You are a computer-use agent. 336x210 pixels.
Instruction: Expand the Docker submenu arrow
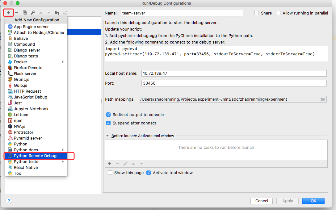coord(63,62)
